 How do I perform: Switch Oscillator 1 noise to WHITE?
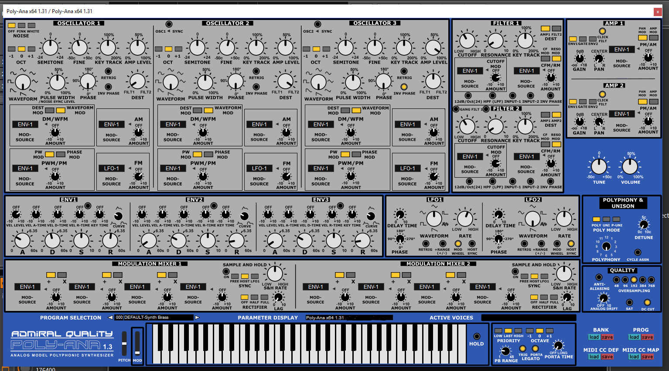click(31, 26)
